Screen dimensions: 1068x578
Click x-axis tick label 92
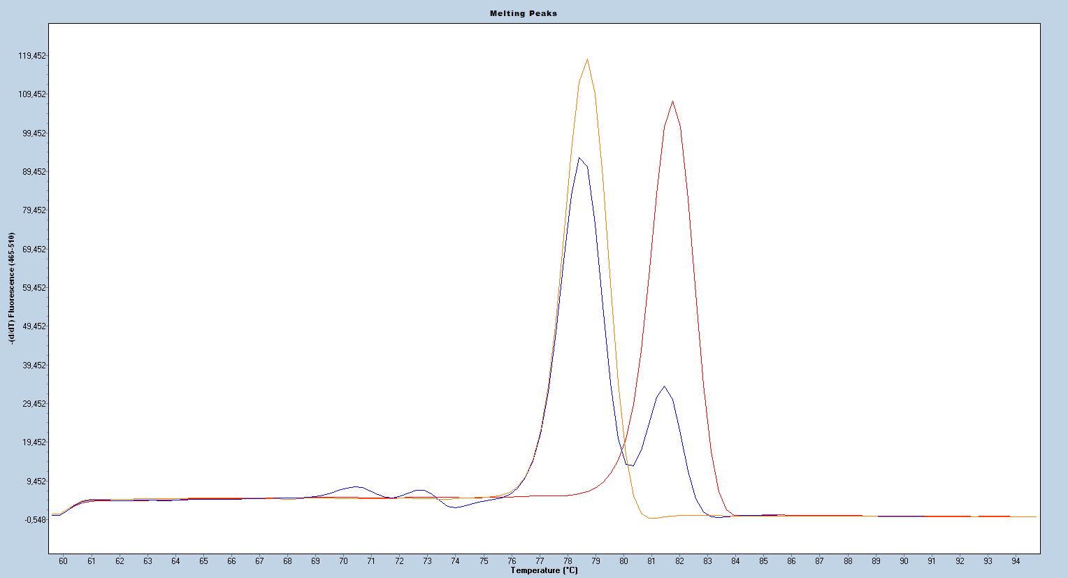960,561
